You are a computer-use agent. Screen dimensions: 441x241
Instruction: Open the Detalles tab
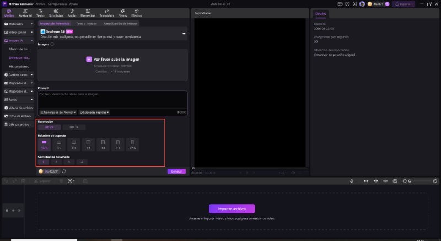(x=321, y=13)
